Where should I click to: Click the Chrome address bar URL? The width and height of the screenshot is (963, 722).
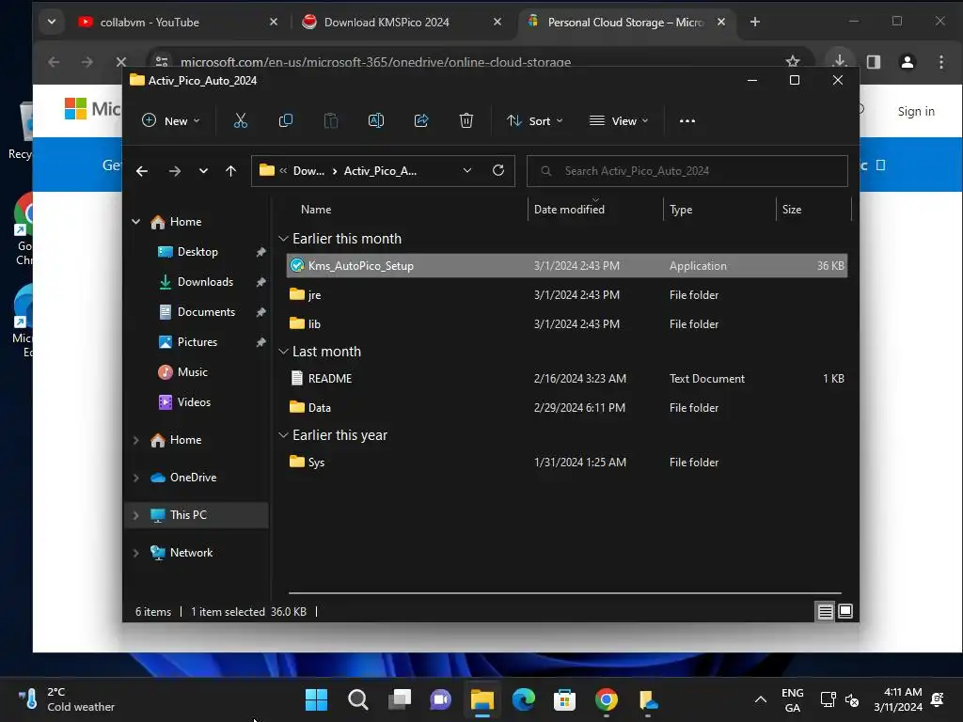(375, 62)
